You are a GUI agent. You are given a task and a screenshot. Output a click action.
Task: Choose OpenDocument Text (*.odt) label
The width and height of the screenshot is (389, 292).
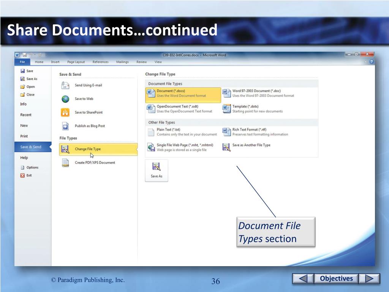click(177, 106)
